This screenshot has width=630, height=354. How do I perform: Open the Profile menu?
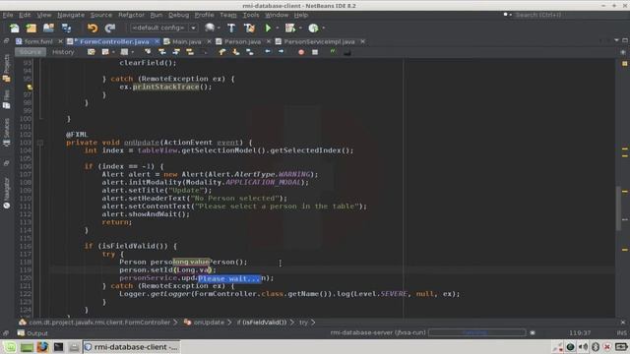coord(204,15)
